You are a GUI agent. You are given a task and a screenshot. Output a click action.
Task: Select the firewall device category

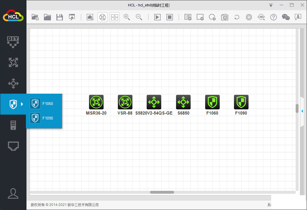[13, 104]
